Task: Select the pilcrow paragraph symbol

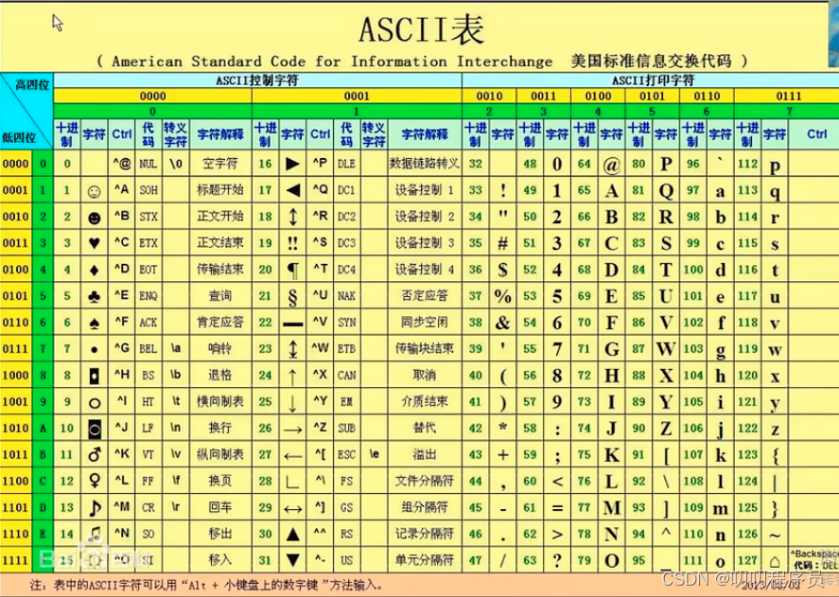Action: pos(292,270)
